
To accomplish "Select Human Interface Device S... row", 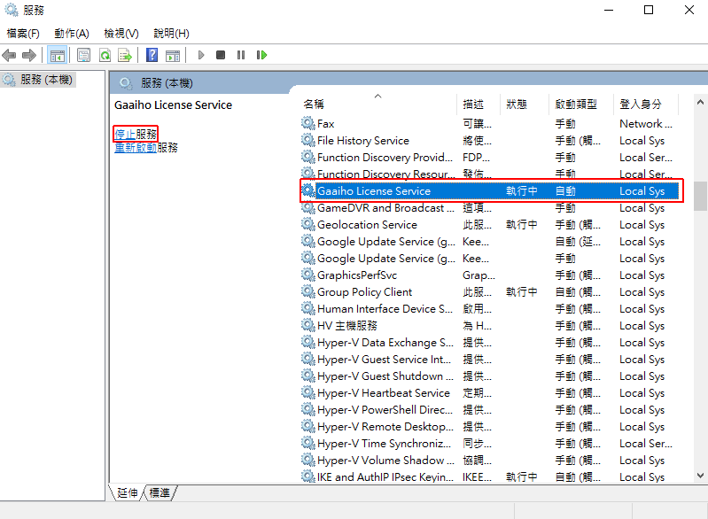I will [489, 309].
